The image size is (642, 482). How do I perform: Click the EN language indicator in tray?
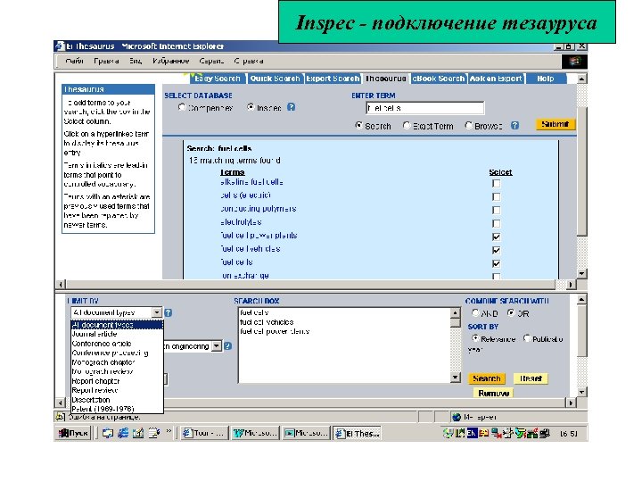(x=472, y=433)
